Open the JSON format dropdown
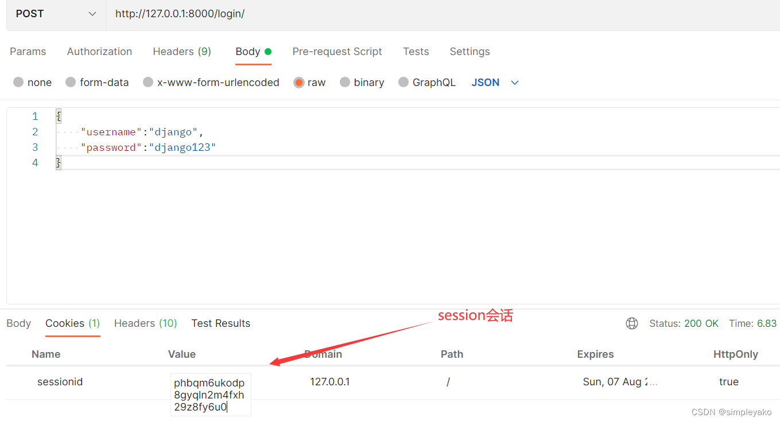The image size is (780, 422). (485, 82)
